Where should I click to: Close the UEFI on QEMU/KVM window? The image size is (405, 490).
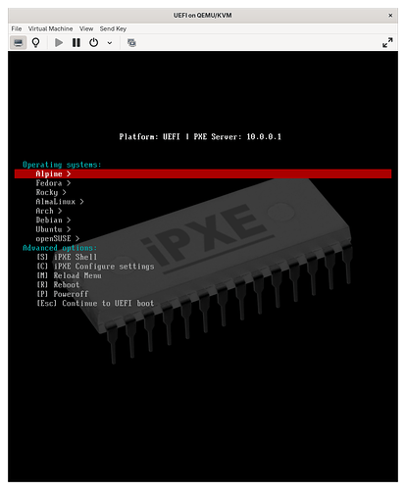pyautogui.click(x=390, y=16)
